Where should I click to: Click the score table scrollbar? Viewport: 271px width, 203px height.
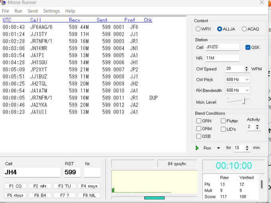coord(262,184)
